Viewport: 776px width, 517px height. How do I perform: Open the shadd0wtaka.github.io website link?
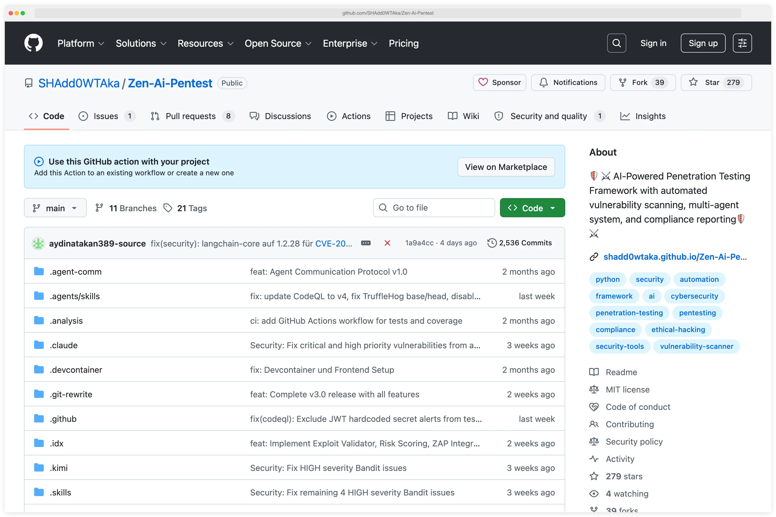pyautogui.click(x=675, y=257)
